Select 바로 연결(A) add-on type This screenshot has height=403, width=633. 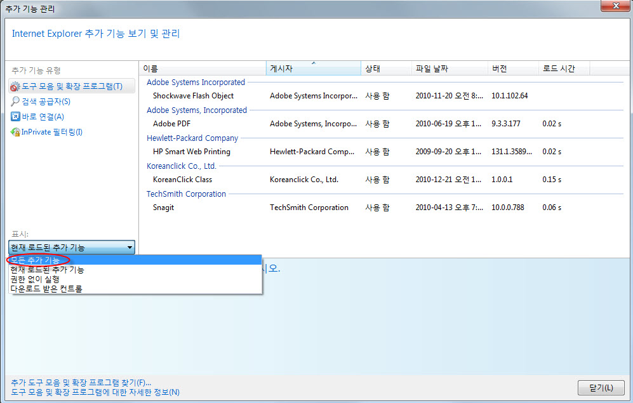click(43, 117)
